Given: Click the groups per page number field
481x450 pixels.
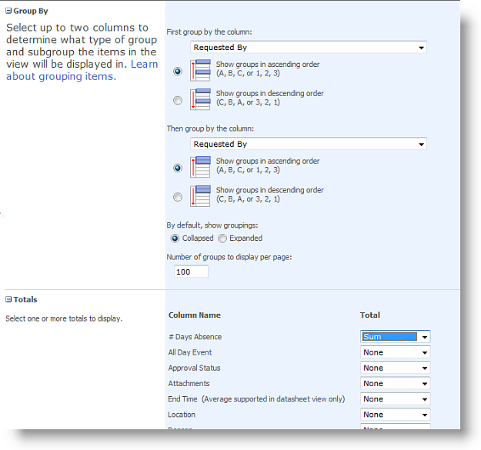Looking at the screenshot, I should (x=191, y=272).
